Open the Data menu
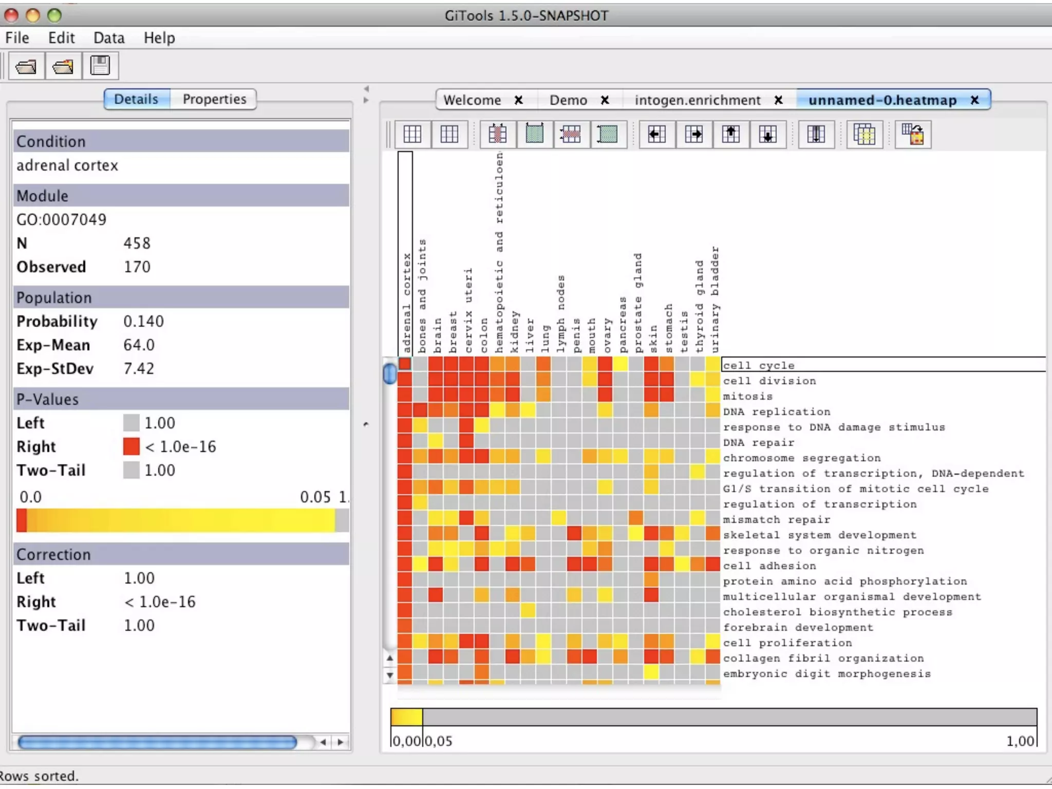 109,38
